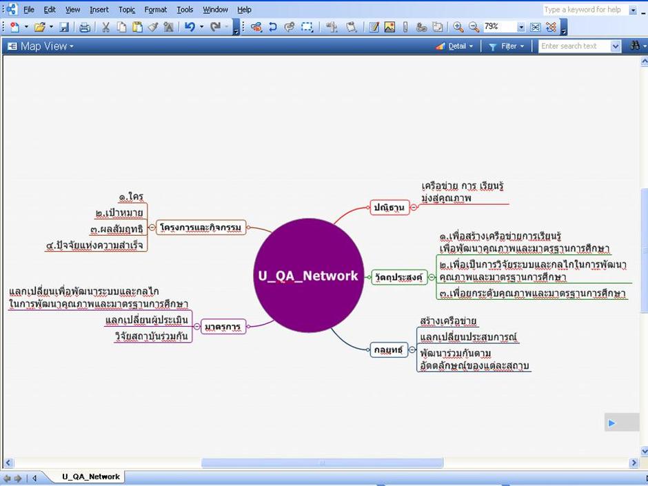This screenshot has width=648, height=486.
Task: Click the Insert Image icon
Action: 389,28
